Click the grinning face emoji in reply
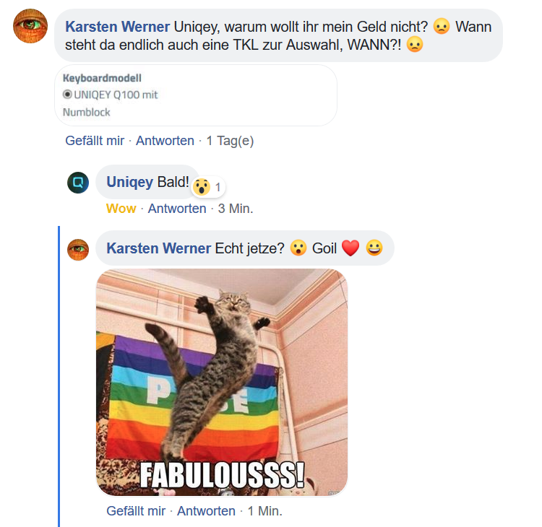Image resolution: width=542 pixels, height=527 pixels. click(374, 248)
